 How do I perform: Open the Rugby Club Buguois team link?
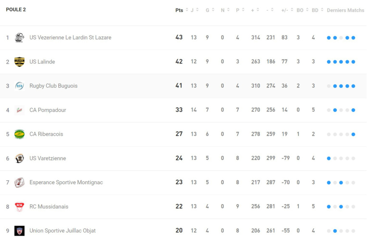point(53,86)
